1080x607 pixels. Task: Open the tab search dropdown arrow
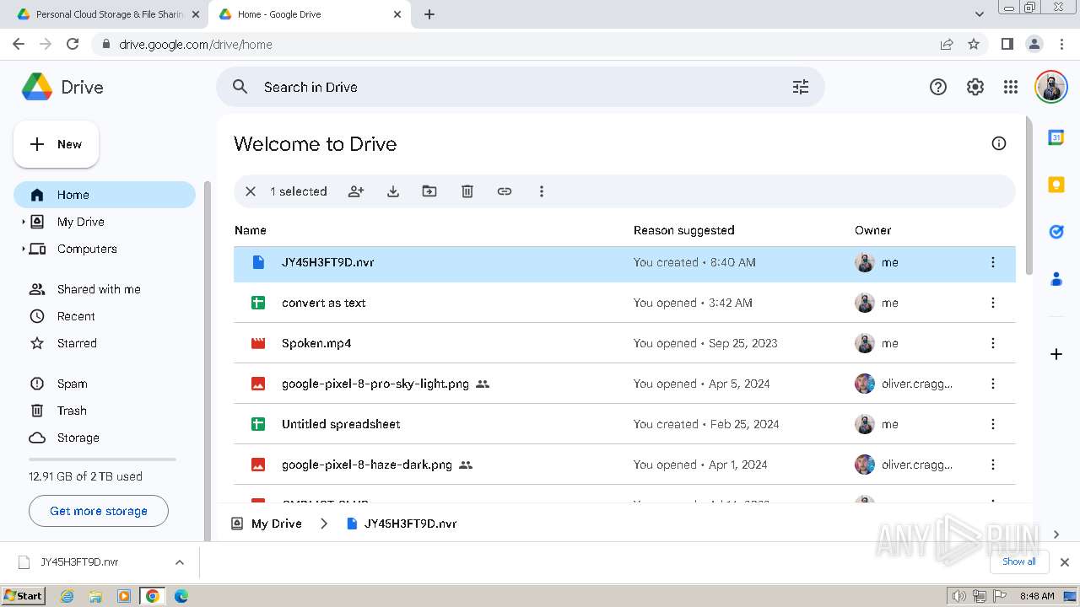980,14
